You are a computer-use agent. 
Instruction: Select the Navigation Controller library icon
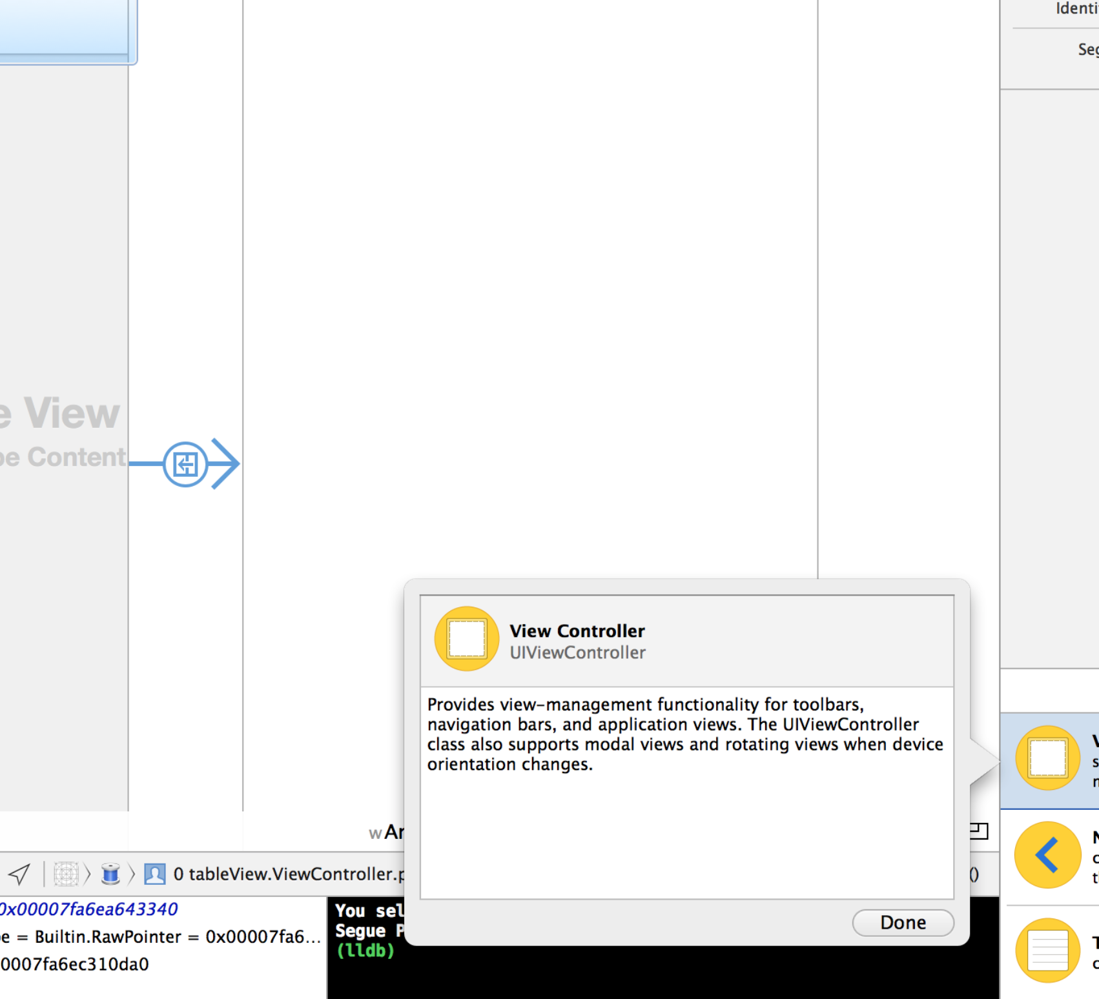click(x=1047, y=854)
